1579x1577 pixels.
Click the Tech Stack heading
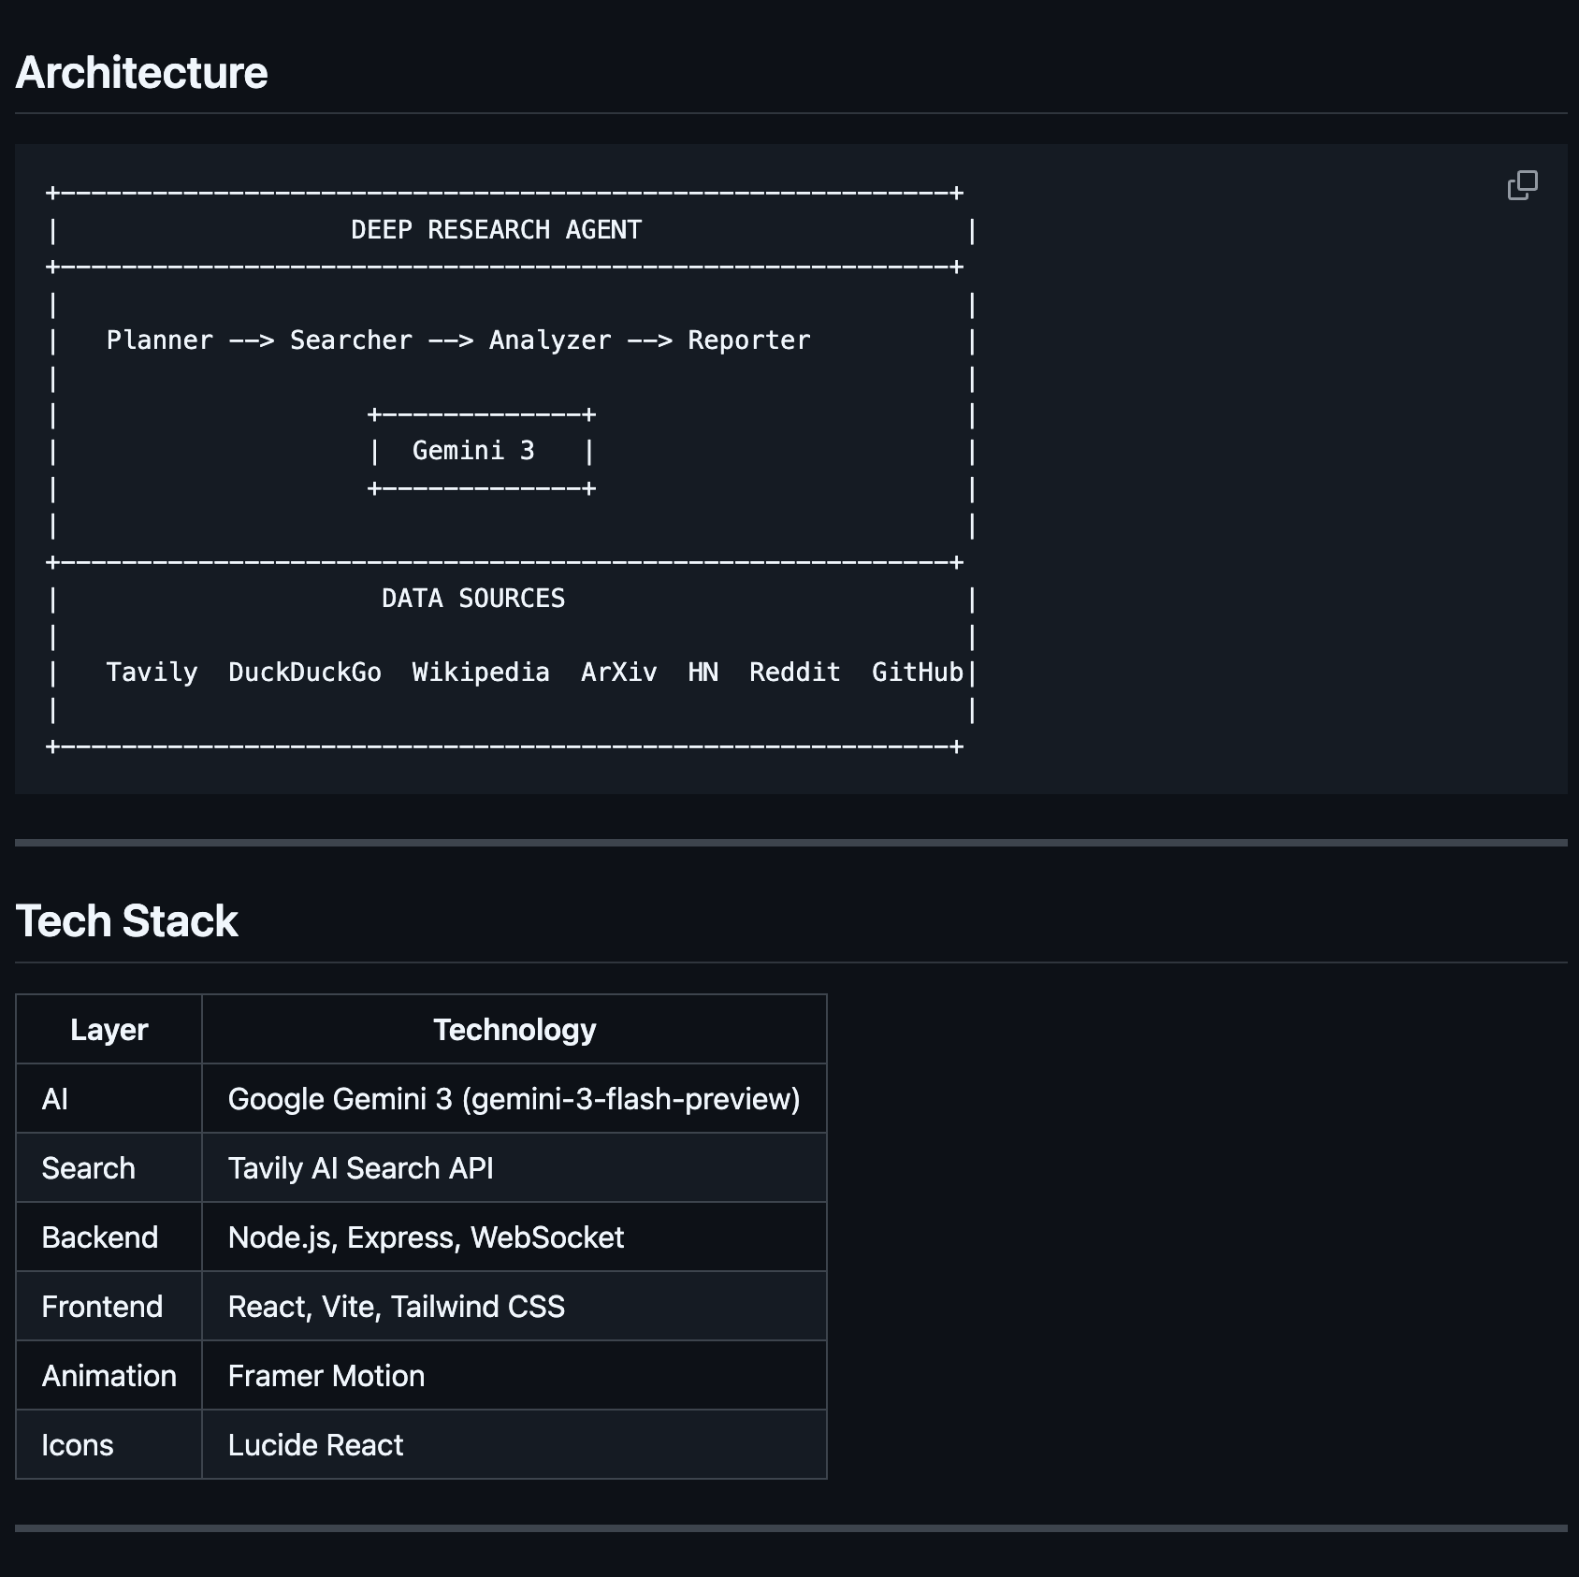pos(126,921)
